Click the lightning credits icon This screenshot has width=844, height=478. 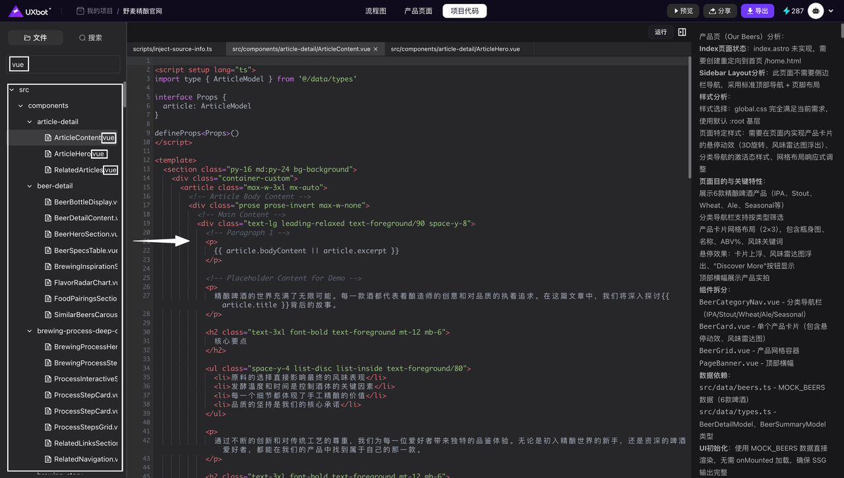786,11
